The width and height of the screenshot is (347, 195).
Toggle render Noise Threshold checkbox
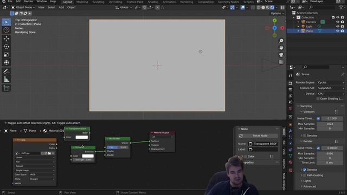318,148
